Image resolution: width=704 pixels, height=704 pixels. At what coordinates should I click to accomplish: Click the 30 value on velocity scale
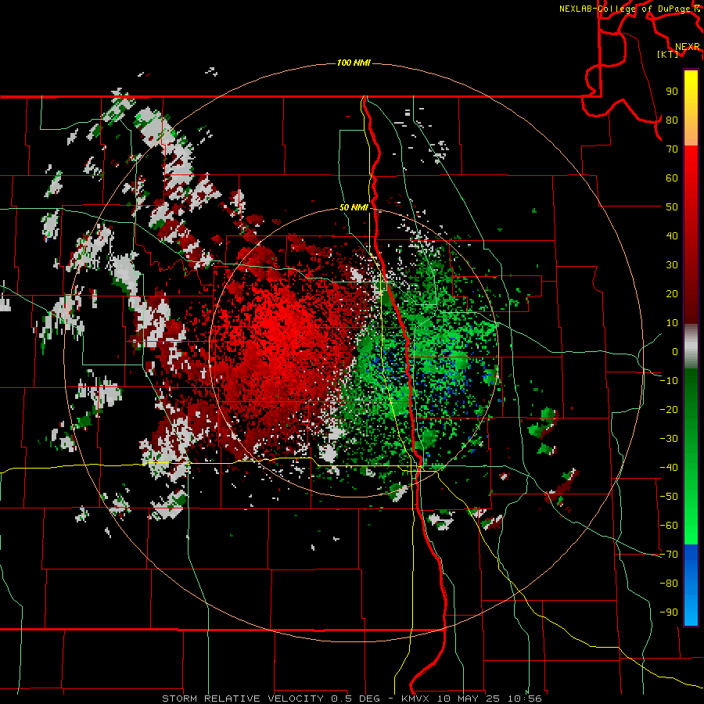click(x=672, y=265)
